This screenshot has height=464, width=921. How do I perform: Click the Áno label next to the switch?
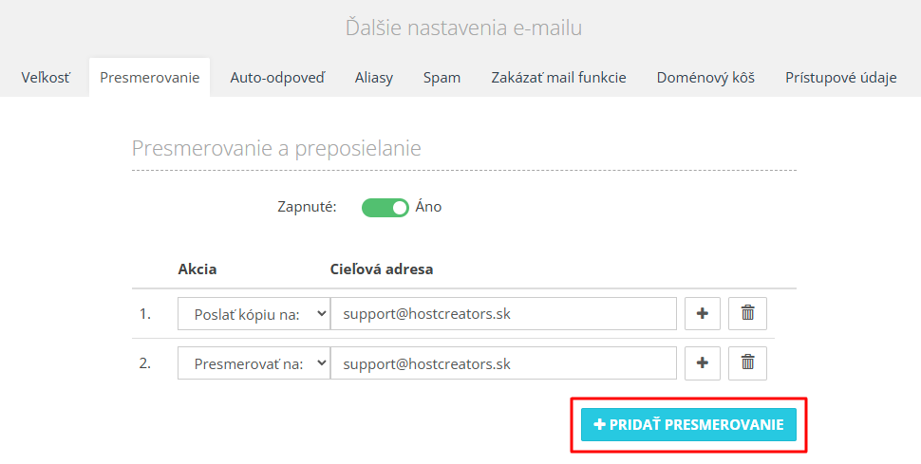pos(428,207)
